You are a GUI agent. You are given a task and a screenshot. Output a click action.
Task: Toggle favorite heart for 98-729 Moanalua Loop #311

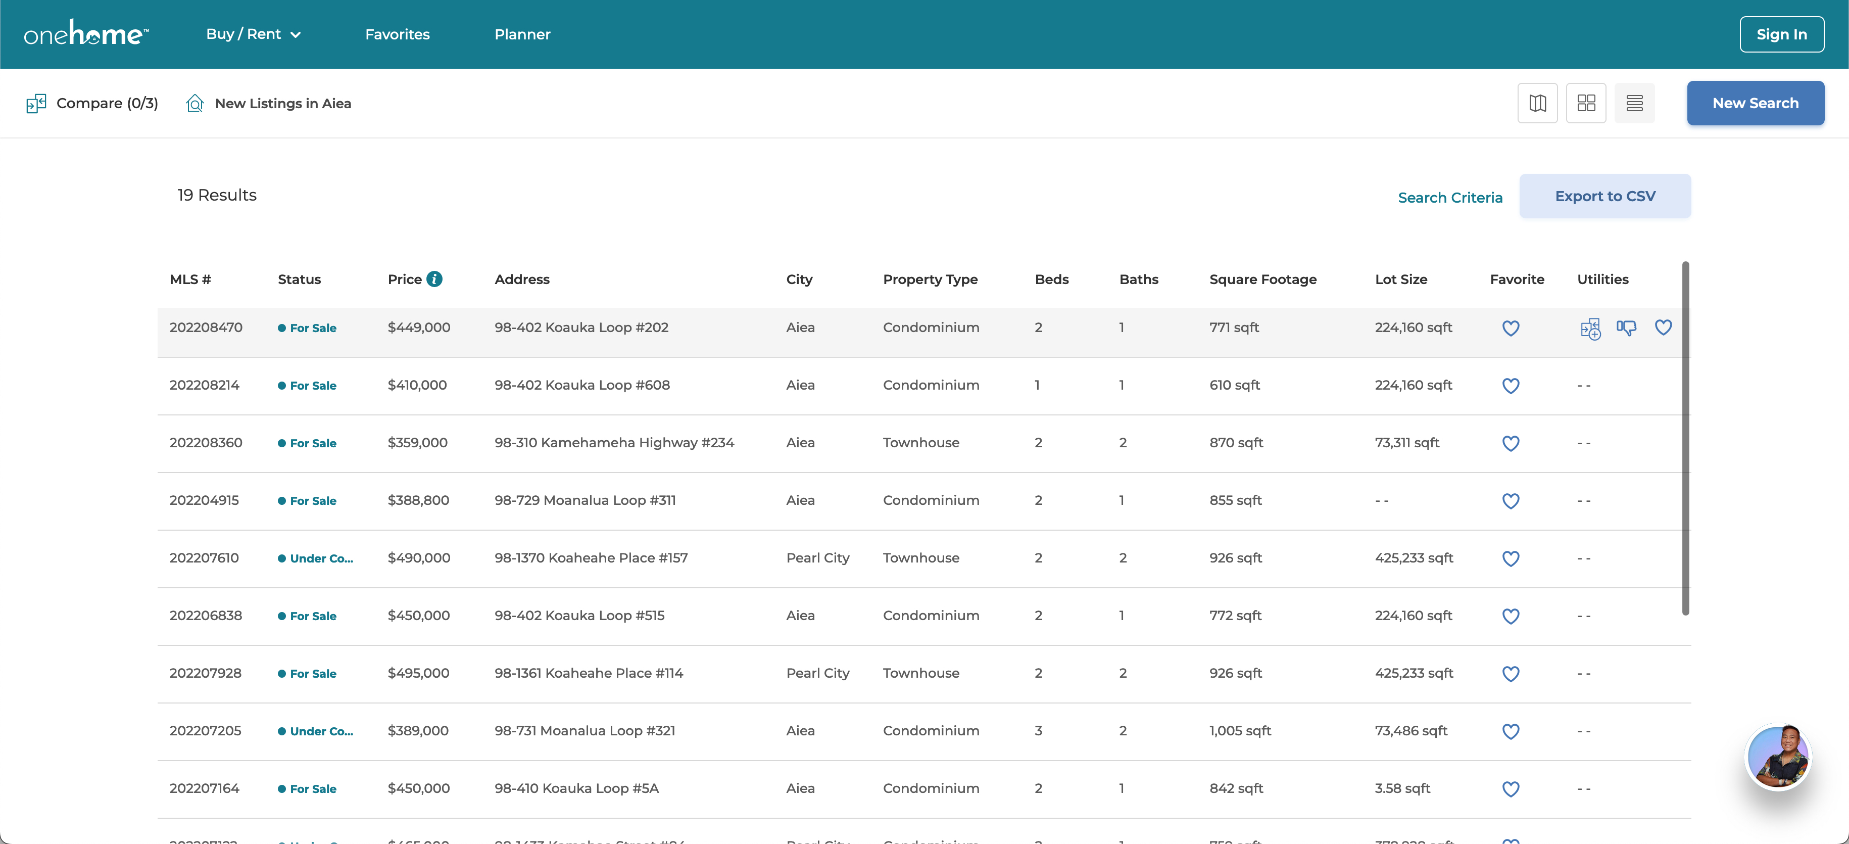(x=1510, y=501)
